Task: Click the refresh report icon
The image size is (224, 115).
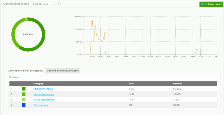Action: point(60,4)
